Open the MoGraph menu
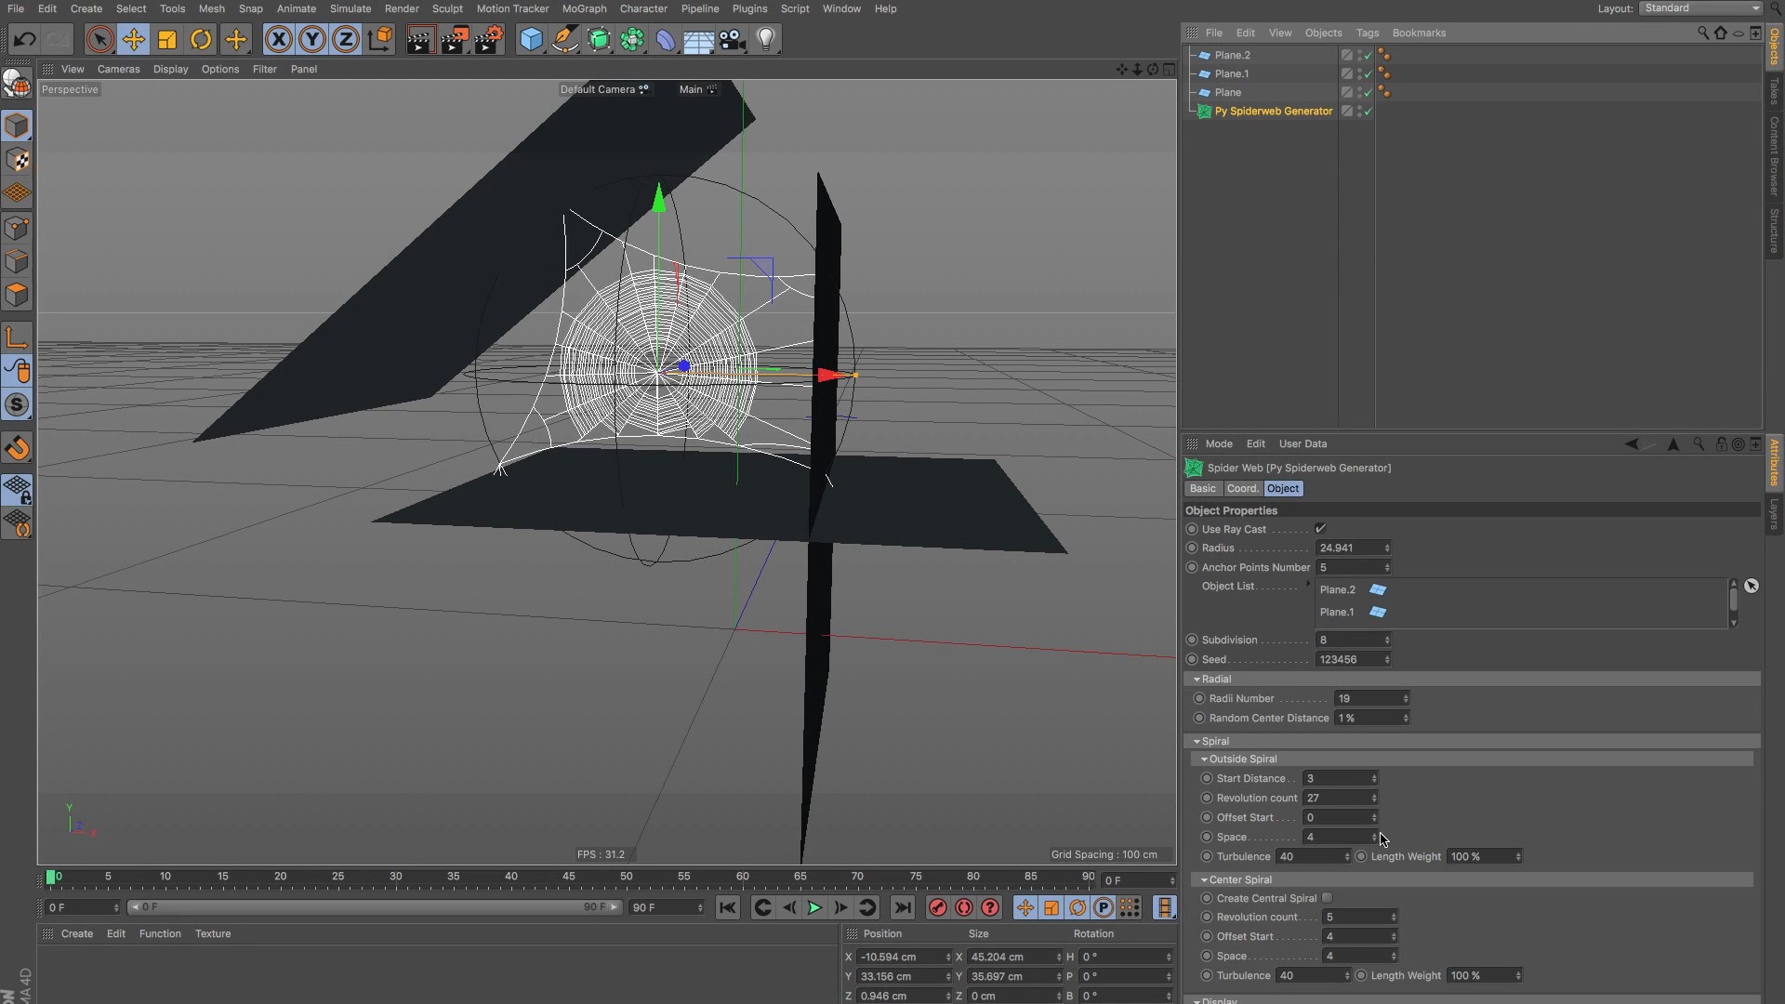 point(584,8)
